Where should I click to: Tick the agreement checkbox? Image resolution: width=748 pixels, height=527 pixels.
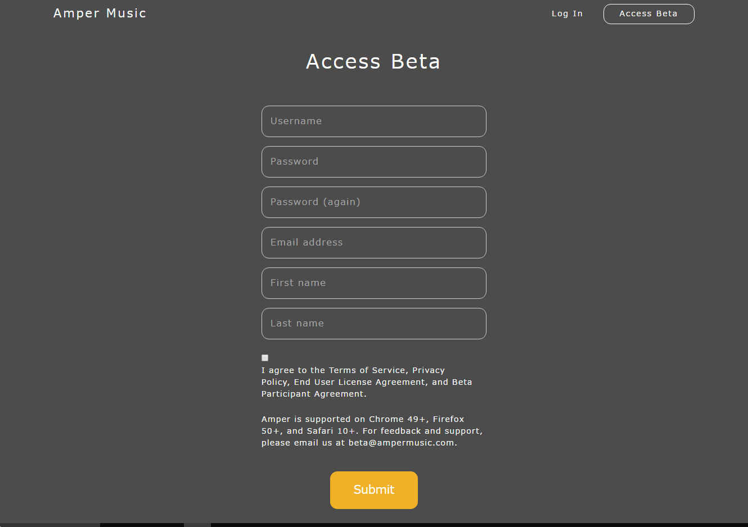(x=265, y=358)
